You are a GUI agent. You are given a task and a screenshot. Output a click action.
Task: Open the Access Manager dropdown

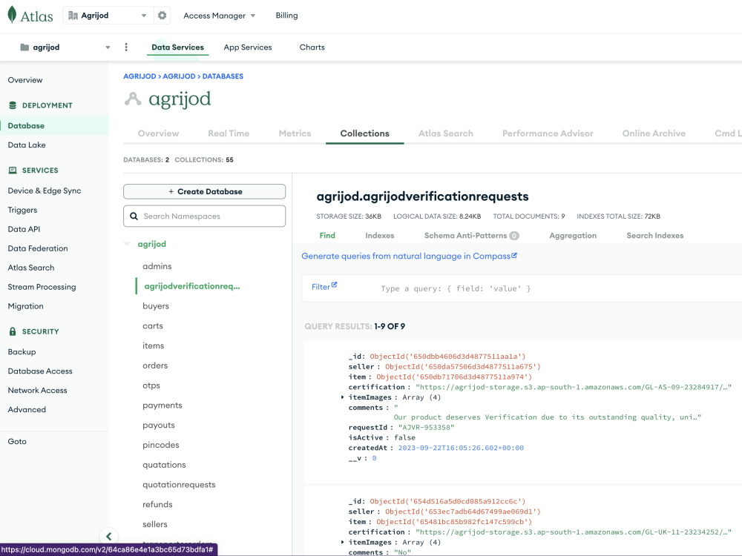click(x=220, y=15)
